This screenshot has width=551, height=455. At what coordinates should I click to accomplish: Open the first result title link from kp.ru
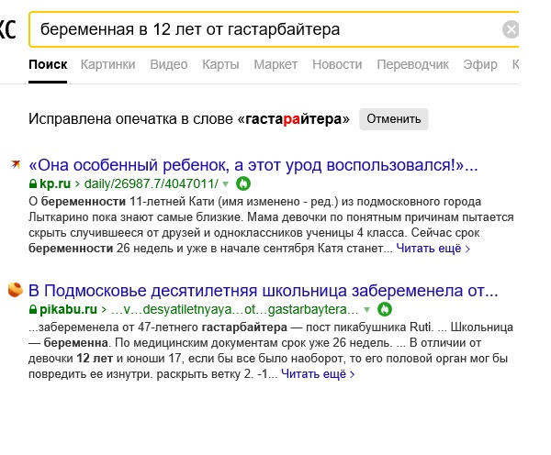pos(253,166)
